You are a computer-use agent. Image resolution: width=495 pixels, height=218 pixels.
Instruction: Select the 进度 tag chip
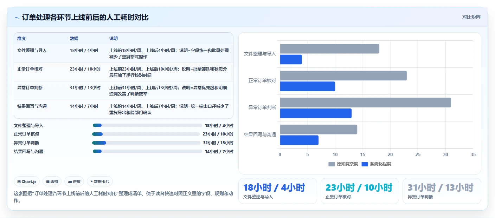74,181
